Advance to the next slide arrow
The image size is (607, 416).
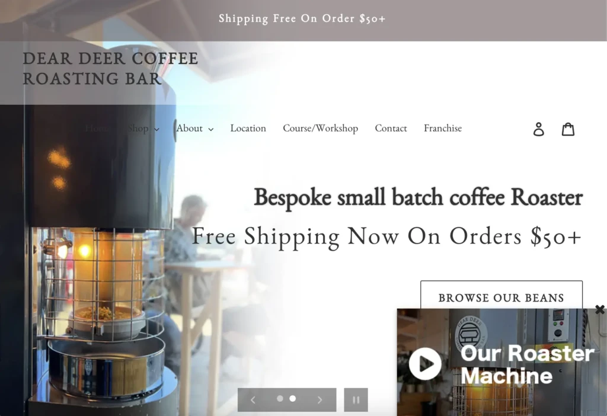320,400
